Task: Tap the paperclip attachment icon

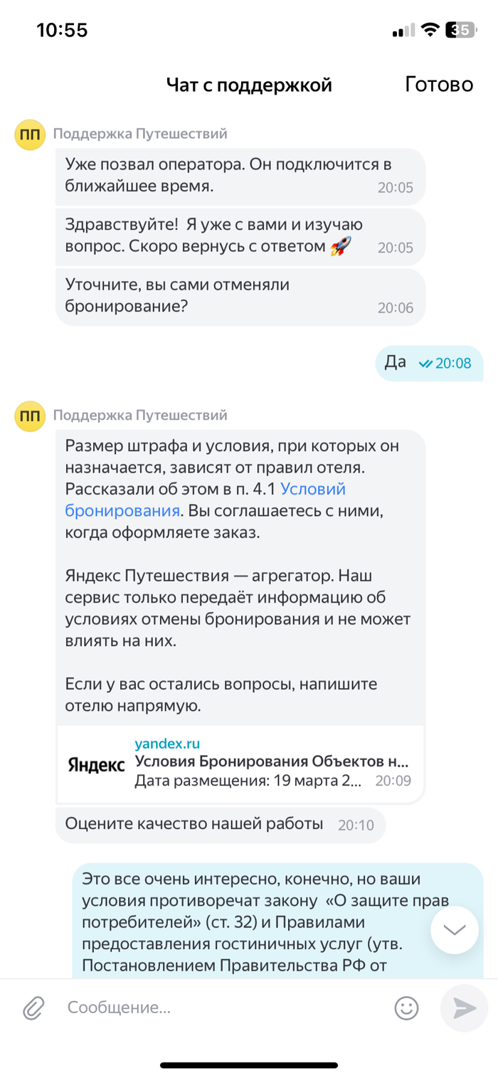Action: tap(33, 1008)
